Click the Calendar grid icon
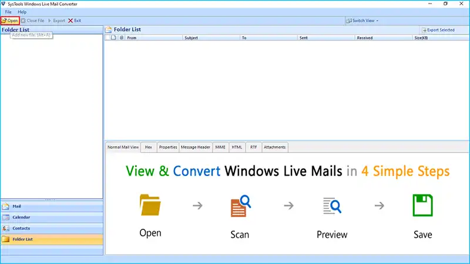This screenshot has width=470, height=264. click(x=5, y=217)
